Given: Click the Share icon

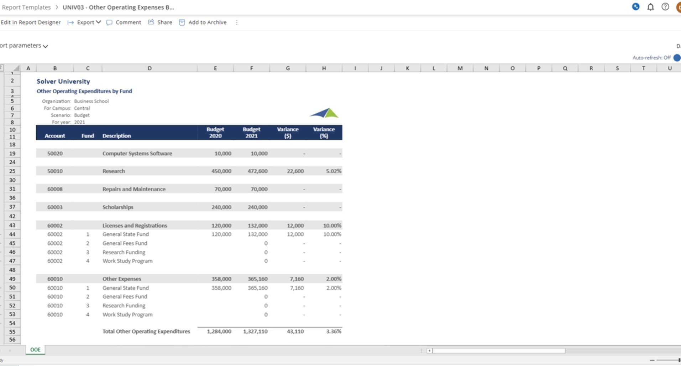Looking at the screenshot, I should pos(151,22).
